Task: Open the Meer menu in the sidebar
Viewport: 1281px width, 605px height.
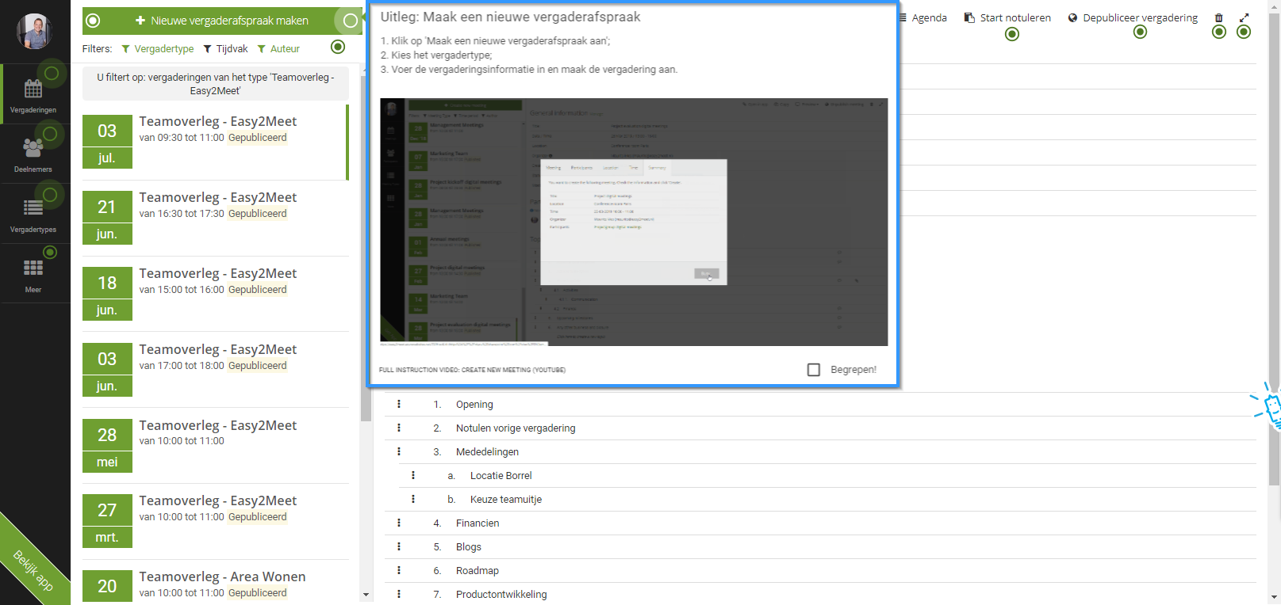Action: 33,275
